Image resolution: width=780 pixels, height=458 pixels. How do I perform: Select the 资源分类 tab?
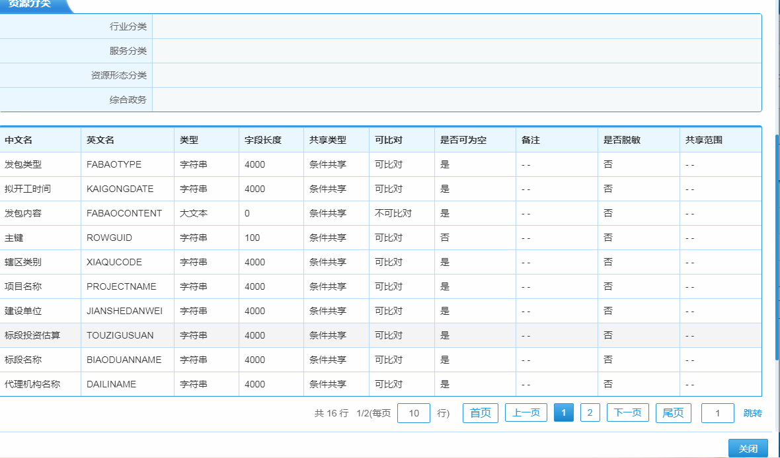tap(30, 4)
